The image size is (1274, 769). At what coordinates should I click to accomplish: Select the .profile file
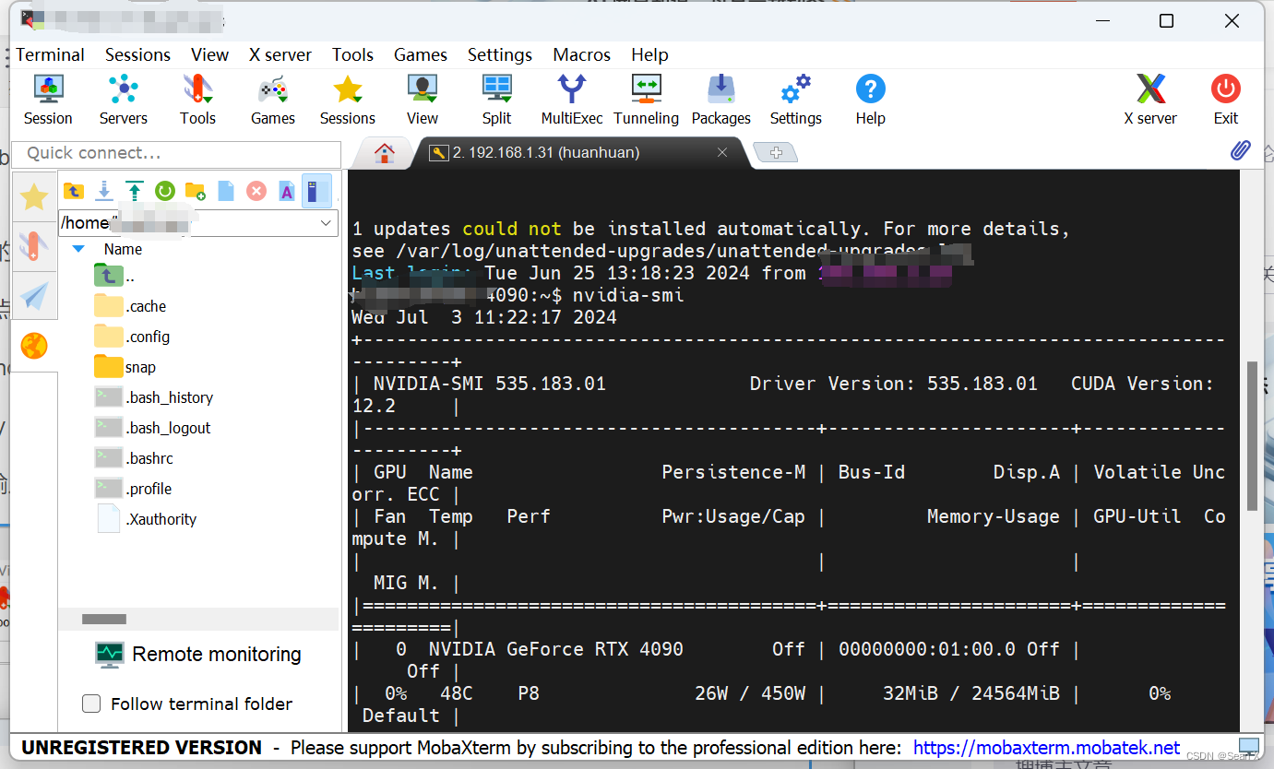pyautogui.click(x=133, y=489)
